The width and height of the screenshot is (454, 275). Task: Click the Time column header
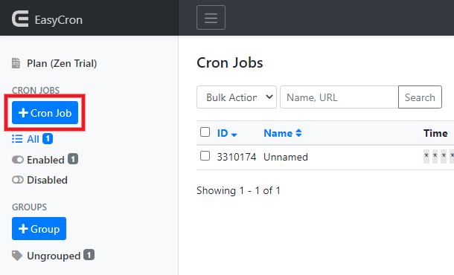click(x=435, y=133)
